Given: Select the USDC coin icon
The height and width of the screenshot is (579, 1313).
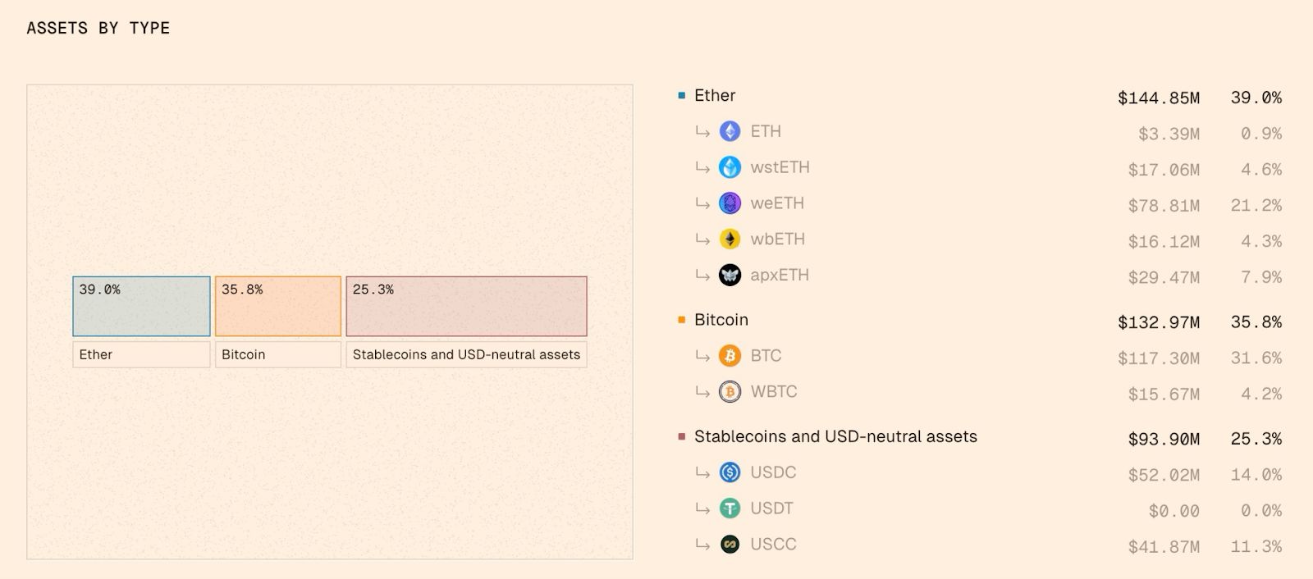Looking at the screenshot, I should click(730, 472).
